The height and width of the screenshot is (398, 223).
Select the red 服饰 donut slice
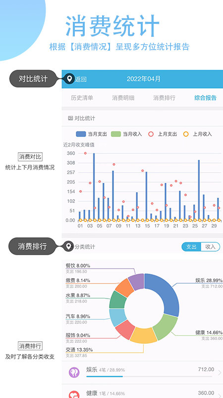(x=124, y=329)
